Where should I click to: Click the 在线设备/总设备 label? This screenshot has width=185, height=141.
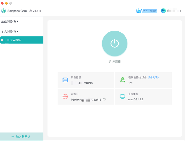[x=137, y=77]
